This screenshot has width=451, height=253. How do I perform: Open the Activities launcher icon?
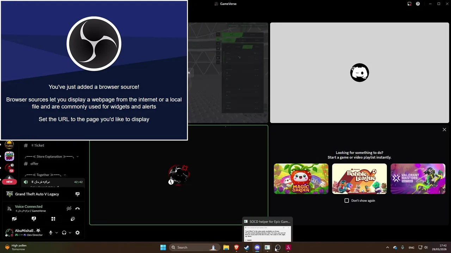(53, 219)
